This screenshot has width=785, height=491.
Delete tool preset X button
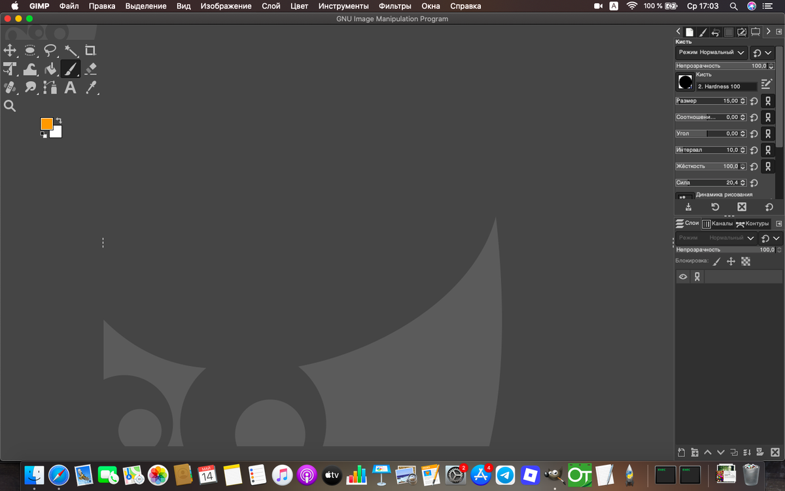pos(742,207)
